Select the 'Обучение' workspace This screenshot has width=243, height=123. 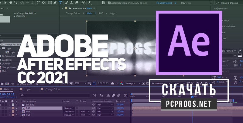point(186,3)
